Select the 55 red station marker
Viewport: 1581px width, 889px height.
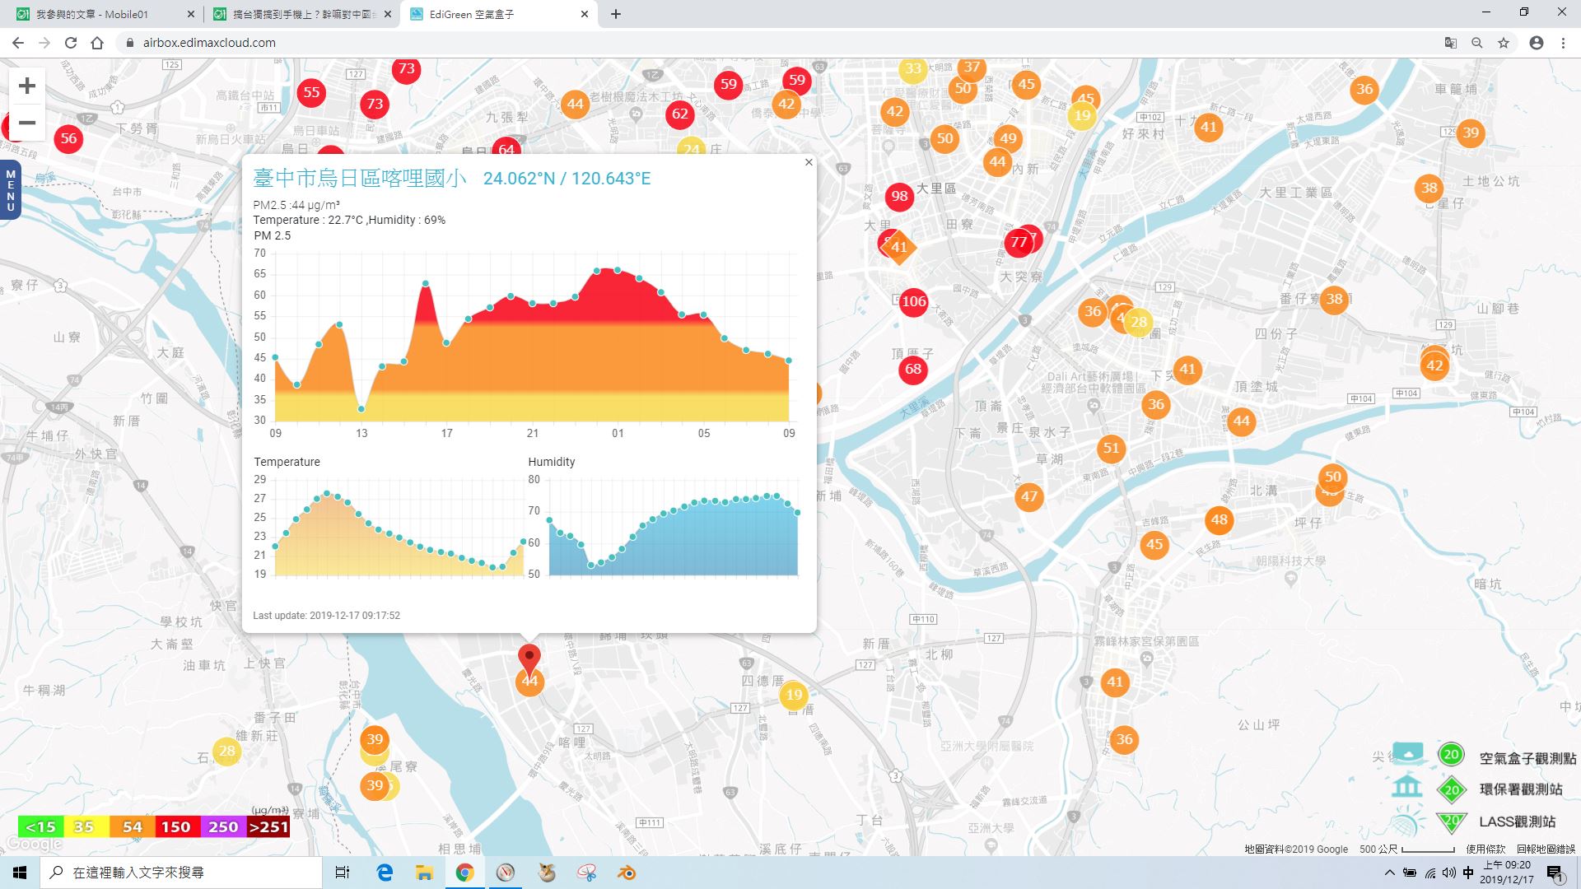point(311,92)
